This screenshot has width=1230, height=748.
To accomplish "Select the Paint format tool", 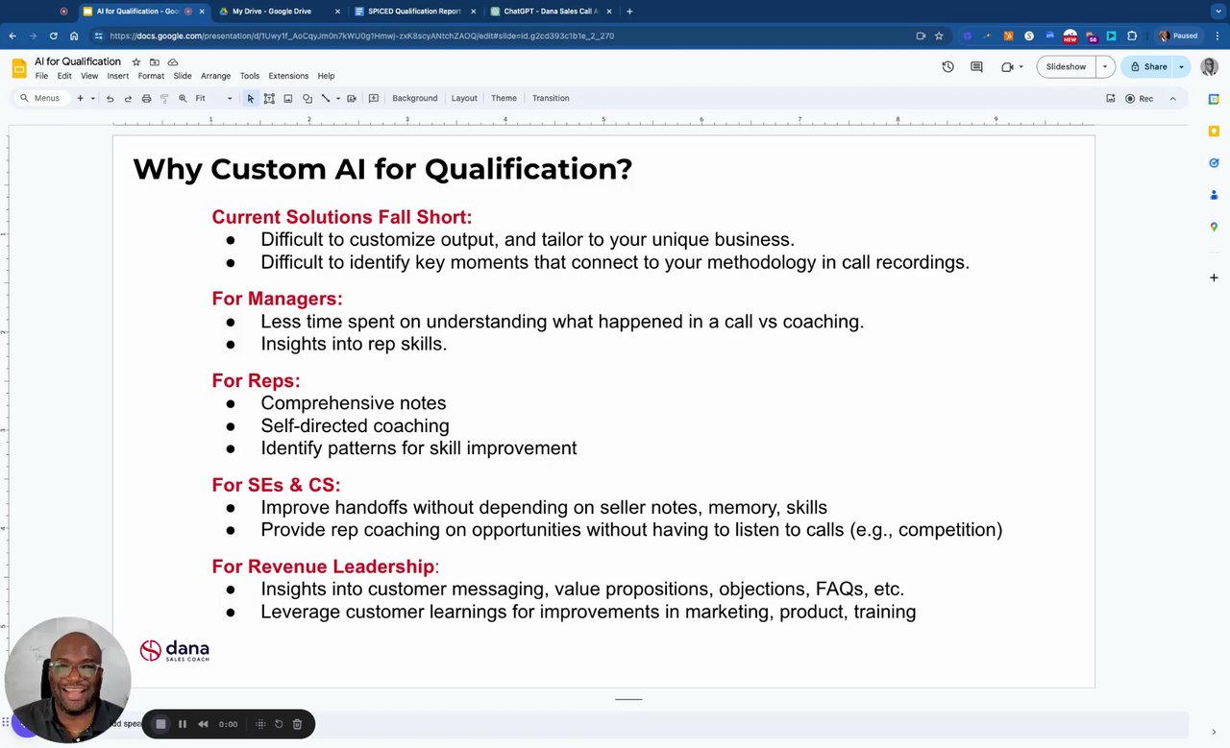I will [164, 98].
